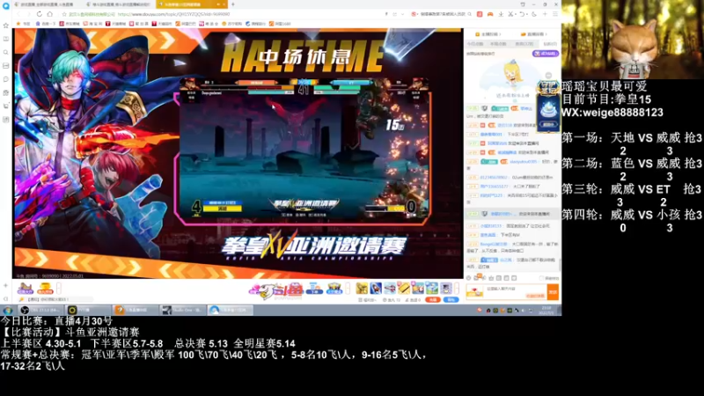Select the gold ticket gift icon

(404, 289)
